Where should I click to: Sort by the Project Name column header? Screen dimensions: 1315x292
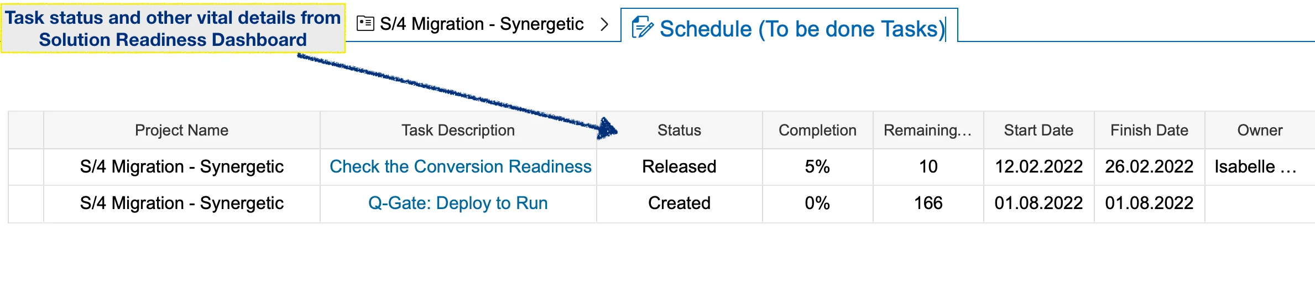coord(181,131)
